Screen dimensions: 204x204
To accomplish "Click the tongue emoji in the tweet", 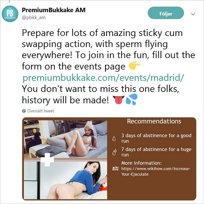I will pyautogui.click(x=118, y=100).
